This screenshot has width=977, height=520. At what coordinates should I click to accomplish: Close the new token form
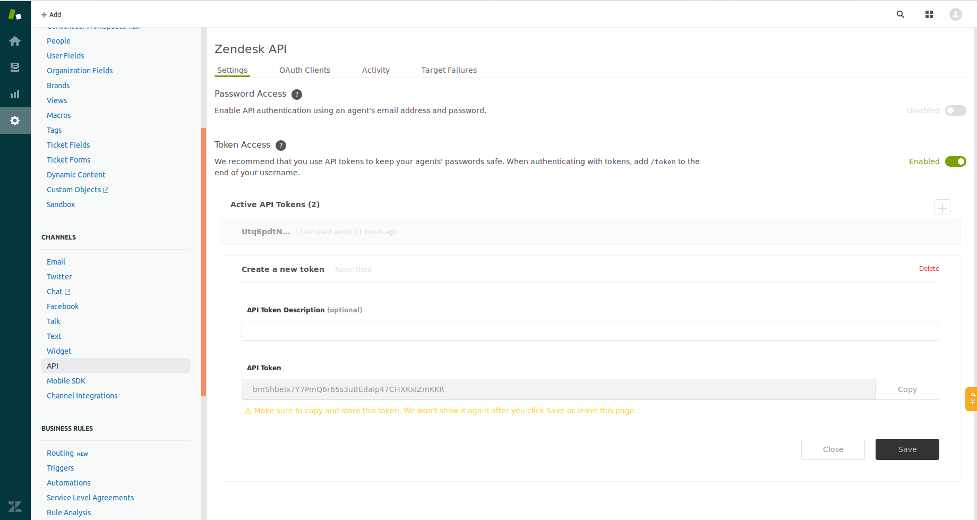833,449
